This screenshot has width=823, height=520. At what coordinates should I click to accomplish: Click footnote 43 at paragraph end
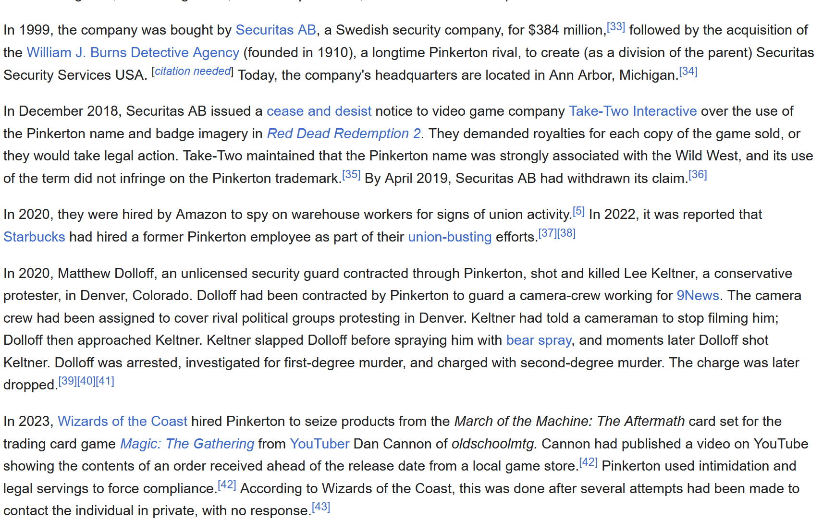point(321,507)
